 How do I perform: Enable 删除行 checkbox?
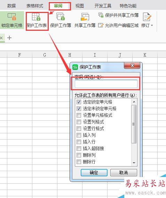79,162
